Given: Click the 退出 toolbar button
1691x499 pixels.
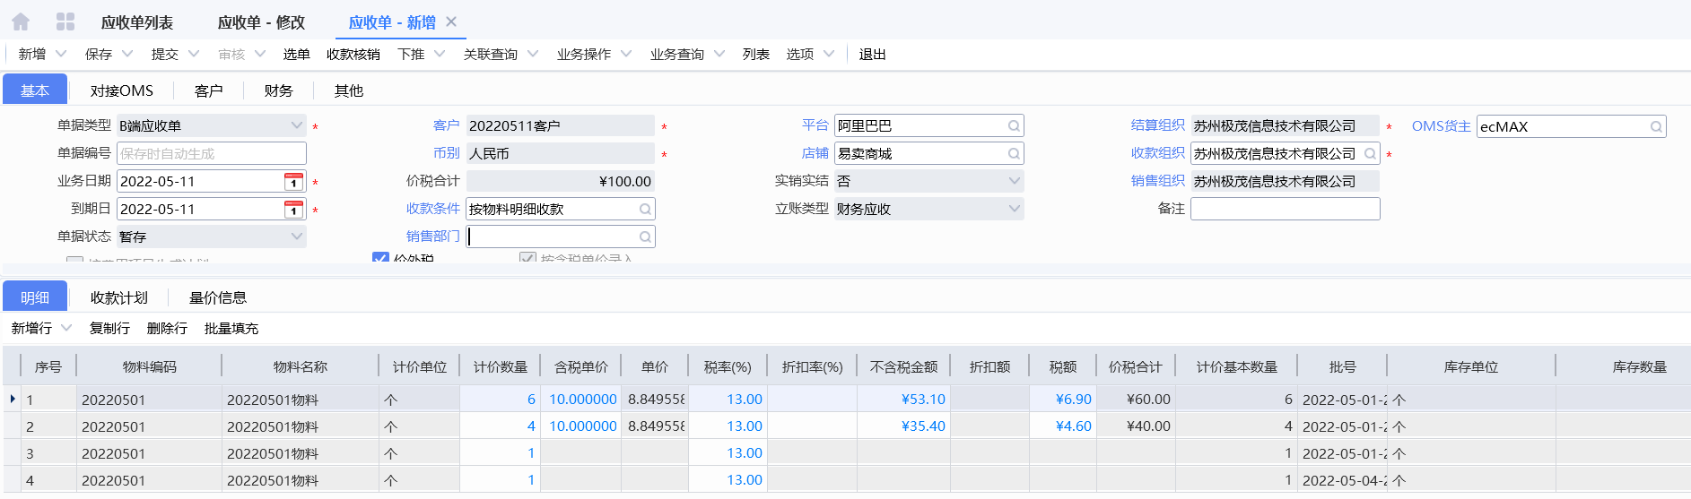Looking at the screenshot, I should click(x=873, y=54).
